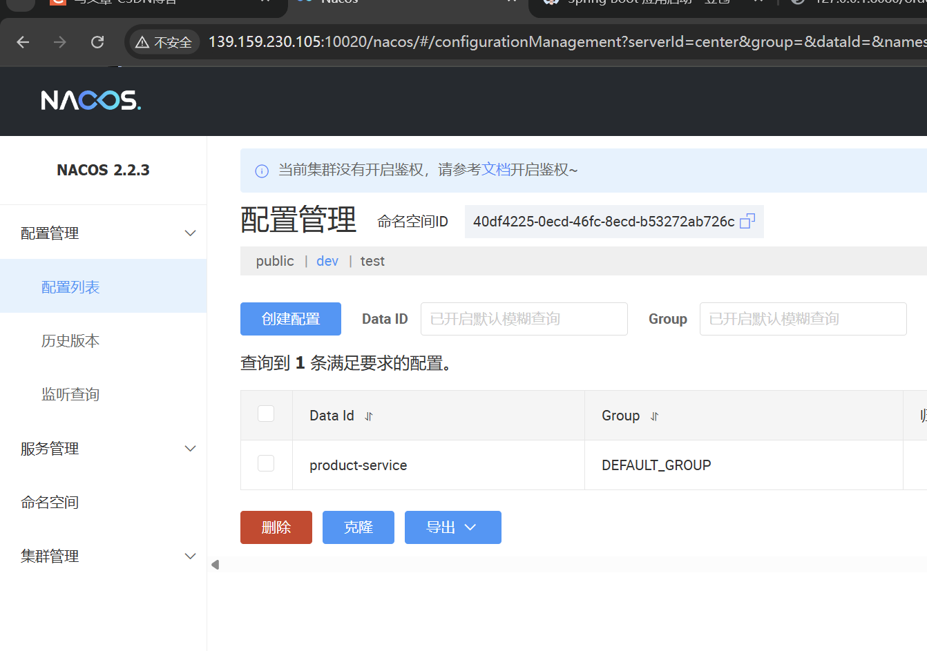
Task: Switch to the dev namespace tab
Action: (x=327, y=261)
